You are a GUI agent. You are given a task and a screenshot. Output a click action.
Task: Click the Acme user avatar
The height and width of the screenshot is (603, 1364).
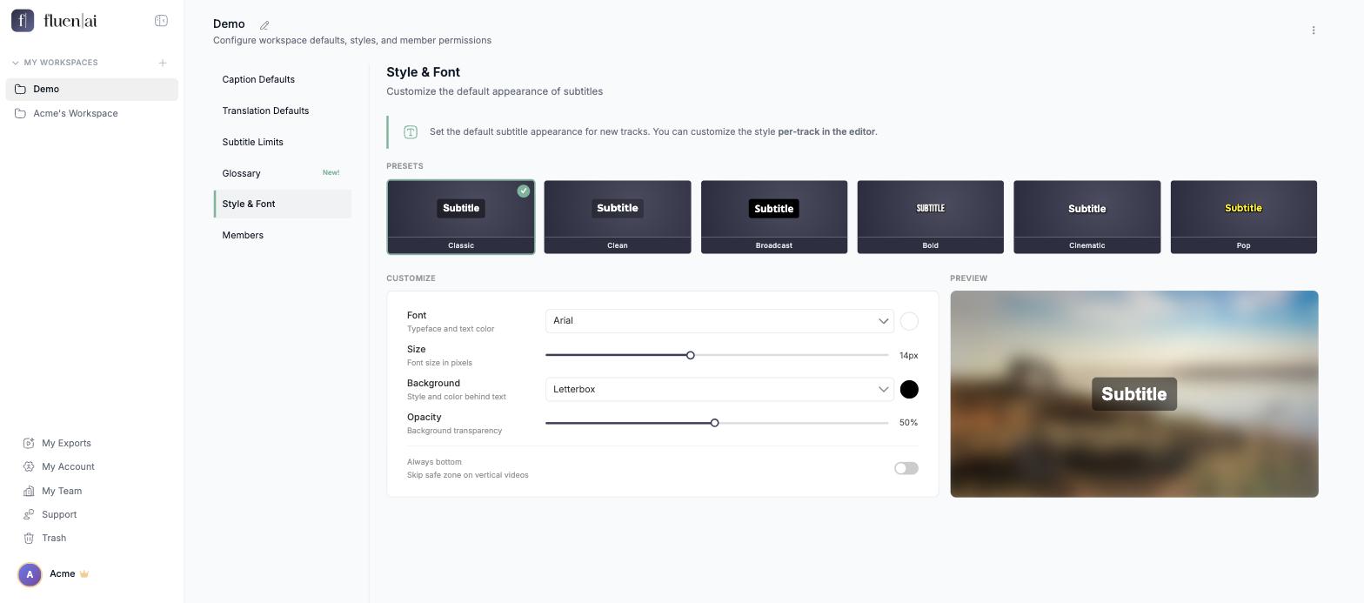tap(30, 574)
